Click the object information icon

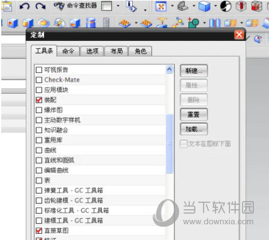[131, 6]
